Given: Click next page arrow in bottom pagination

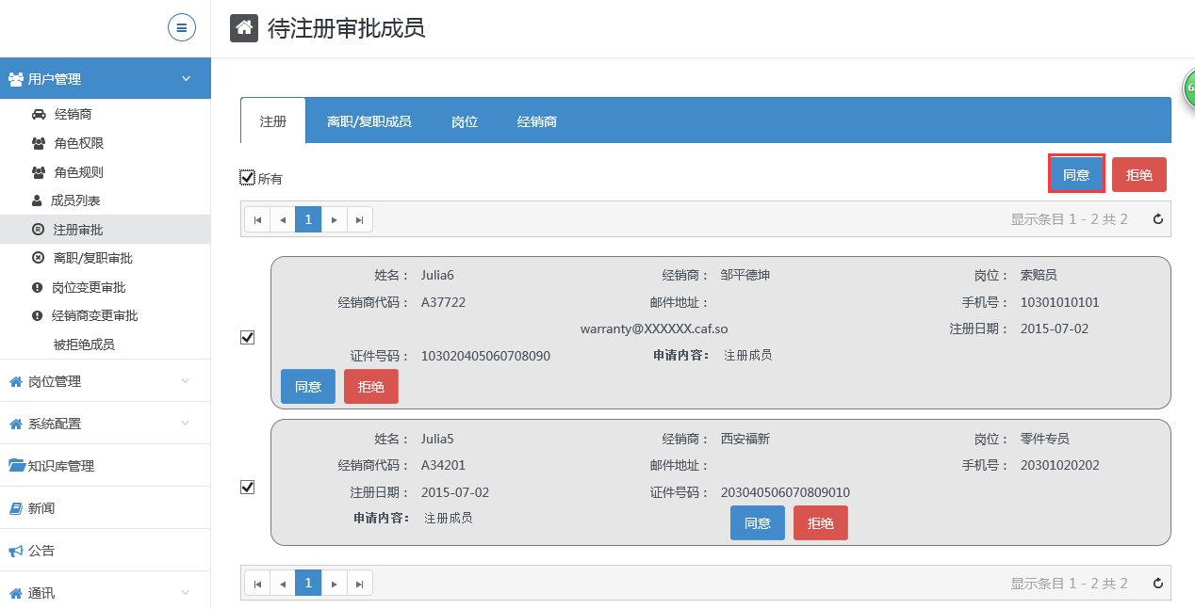Looking at the screenshot, I should point(335,584).
